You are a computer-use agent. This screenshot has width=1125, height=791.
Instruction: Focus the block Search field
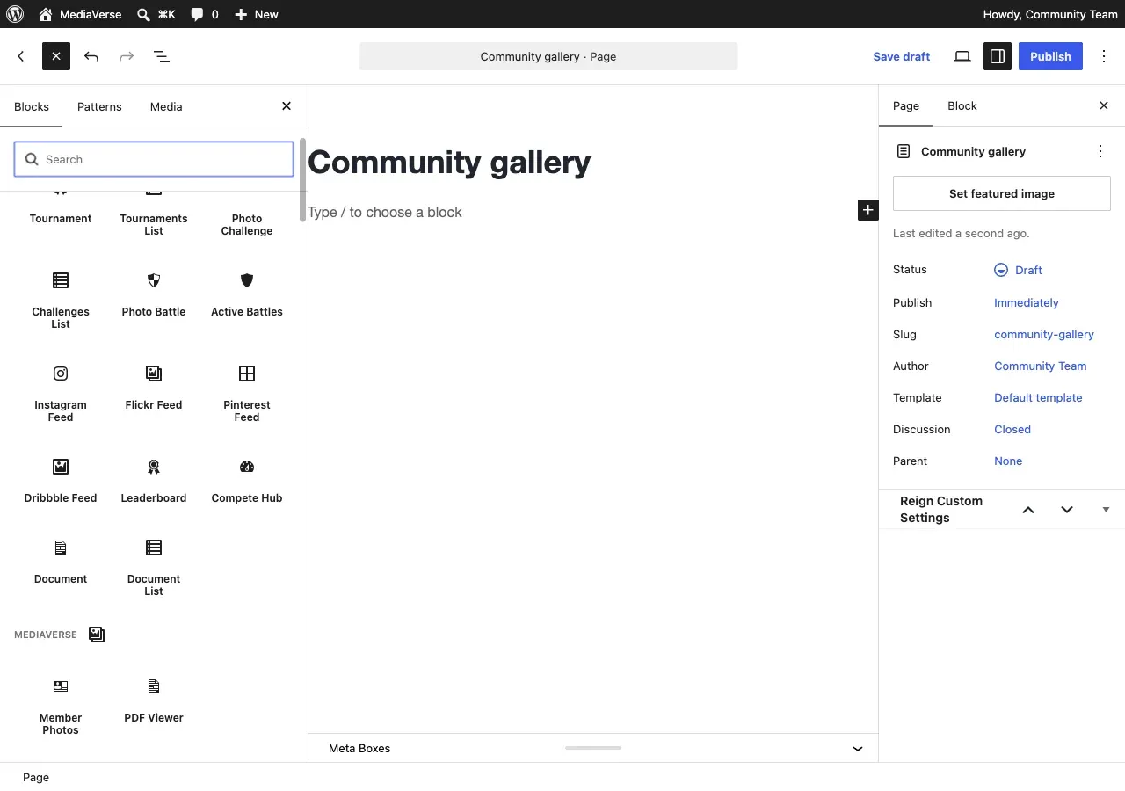point(154,159)
